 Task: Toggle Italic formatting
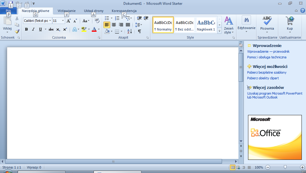[33, 29]
